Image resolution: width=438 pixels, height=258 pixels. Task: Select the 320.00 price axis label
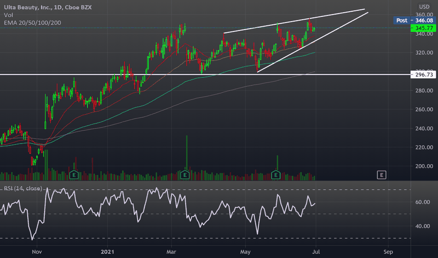(424, 53)
